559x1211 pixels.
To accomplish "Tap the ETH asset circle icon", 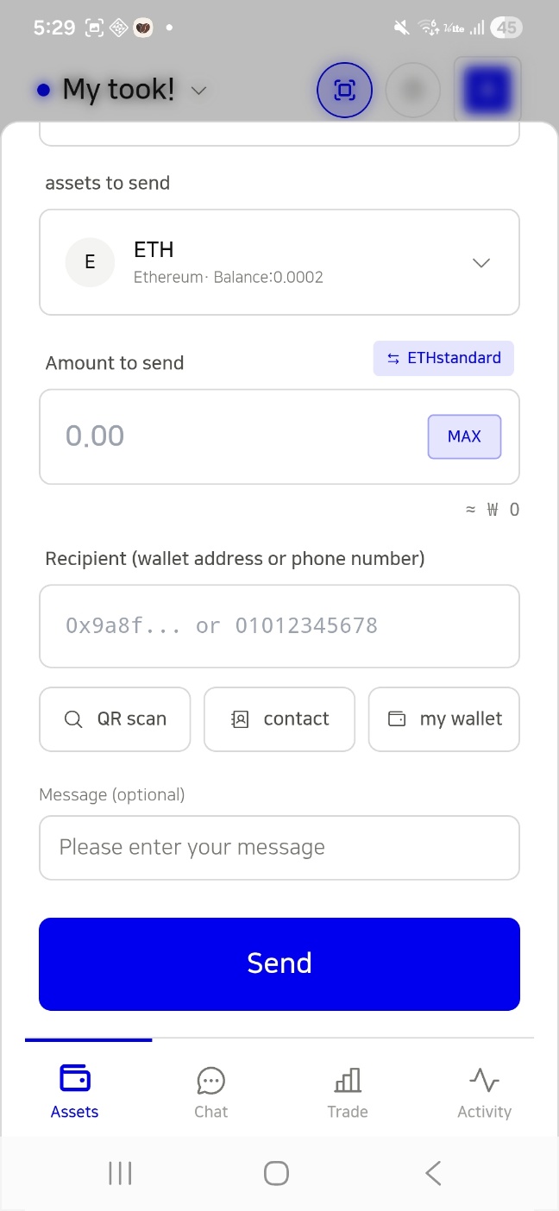I will 90,262.
